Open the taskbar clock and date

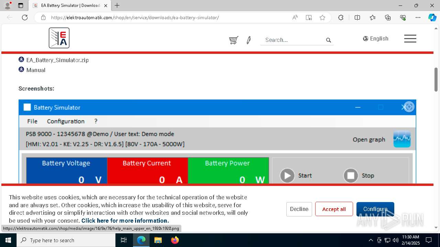410,240
